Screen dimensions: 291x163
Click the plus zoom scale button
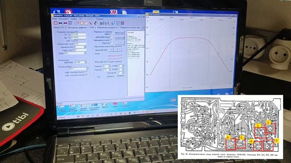point(111,49)
